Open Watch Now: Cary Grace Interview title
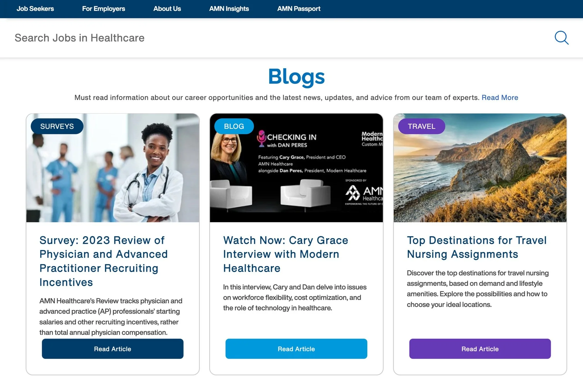The height and width of the screenshot is (377, 583). [x=285, y=254]
